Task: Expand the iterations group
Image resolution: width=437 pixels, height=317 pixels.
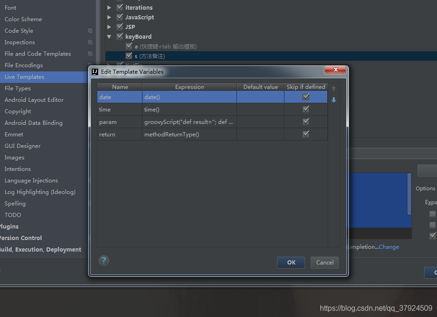Action: point(109,7)
